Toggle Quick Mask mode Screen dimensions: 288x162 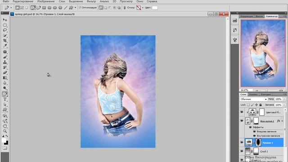coord(5,148)
